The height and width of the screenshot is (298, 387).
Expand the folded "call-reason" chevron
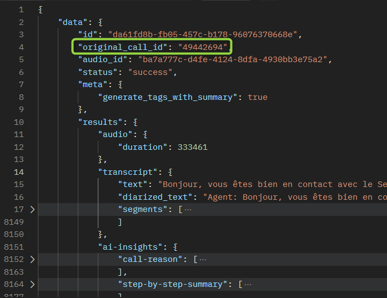tap(32, 259)
